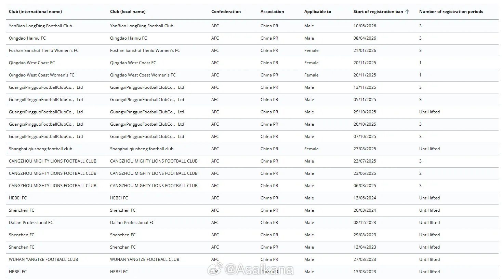Click the Number of registration periods header
The height and width of the screenshot is (280, 502).
tap(451, 12)
